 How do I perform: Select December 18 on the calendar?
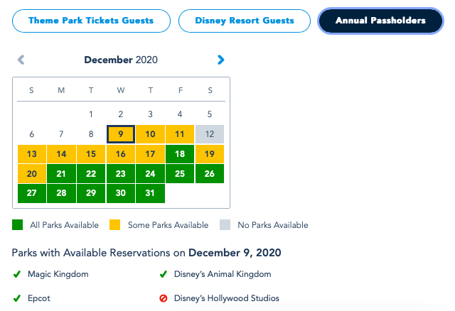click(x=180, y=154)
